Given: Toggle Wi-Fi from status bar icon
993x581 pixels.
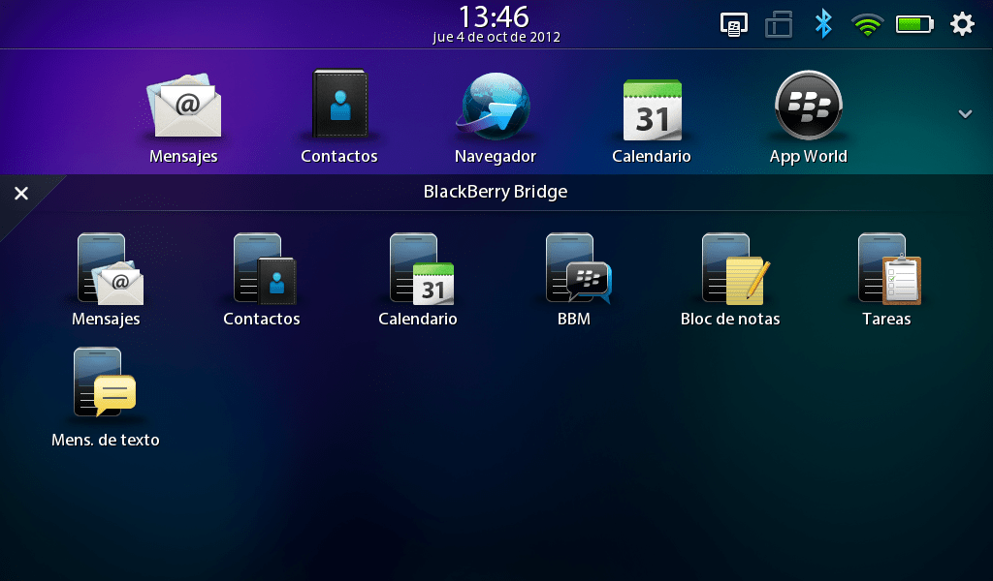Looking at the screenshot, I should 868,25.
